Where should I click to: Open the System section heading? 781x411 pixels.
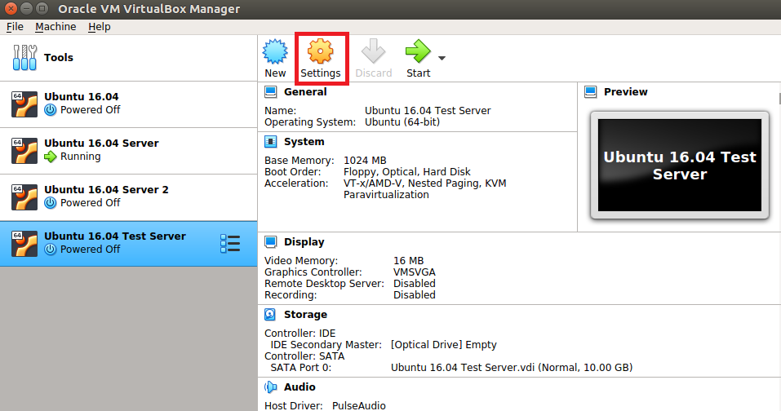(304, 142)
